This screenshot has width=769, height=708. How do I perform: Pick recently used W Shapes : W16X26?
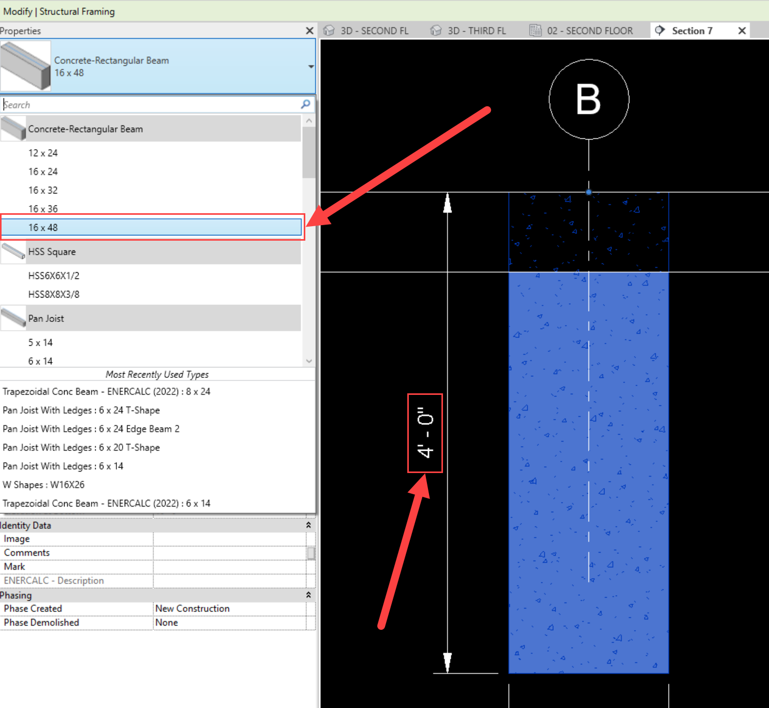43,485
